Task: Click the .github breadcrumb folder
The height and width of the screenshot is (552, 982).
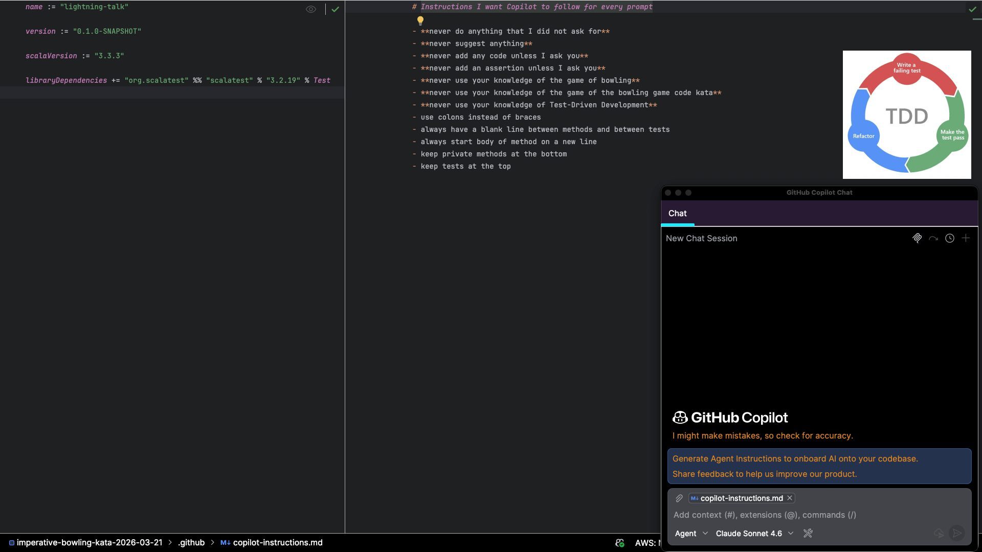Action: [x=191, y=543]
